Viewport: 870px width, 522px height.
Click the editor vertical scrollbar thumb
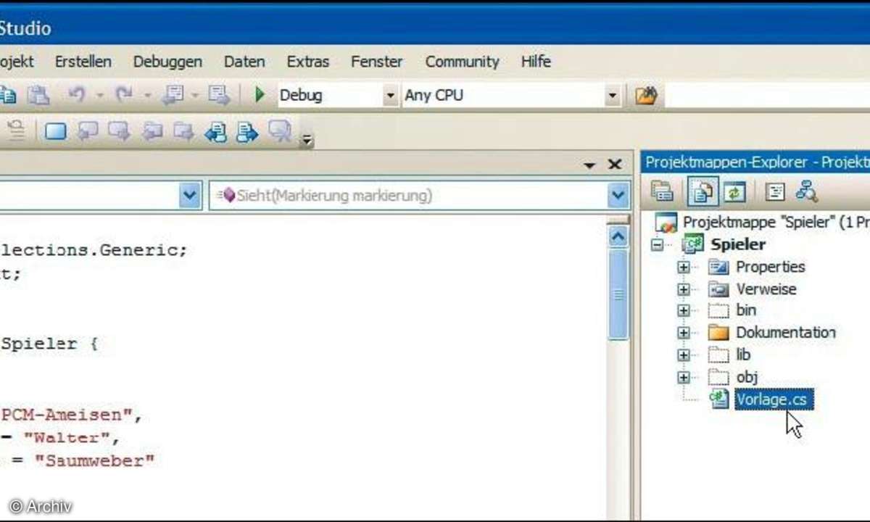click(x=618, y=294)
